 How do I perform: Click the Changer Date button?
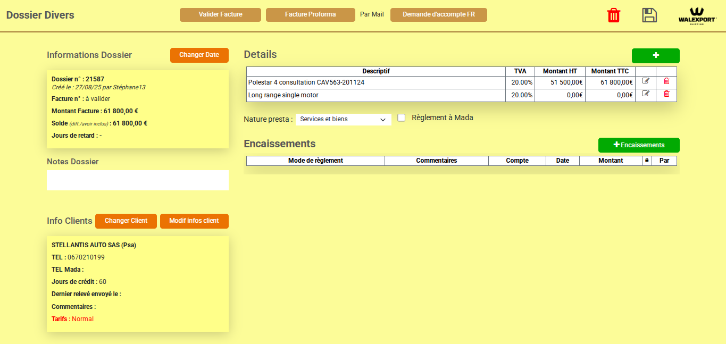click(199, 55)
